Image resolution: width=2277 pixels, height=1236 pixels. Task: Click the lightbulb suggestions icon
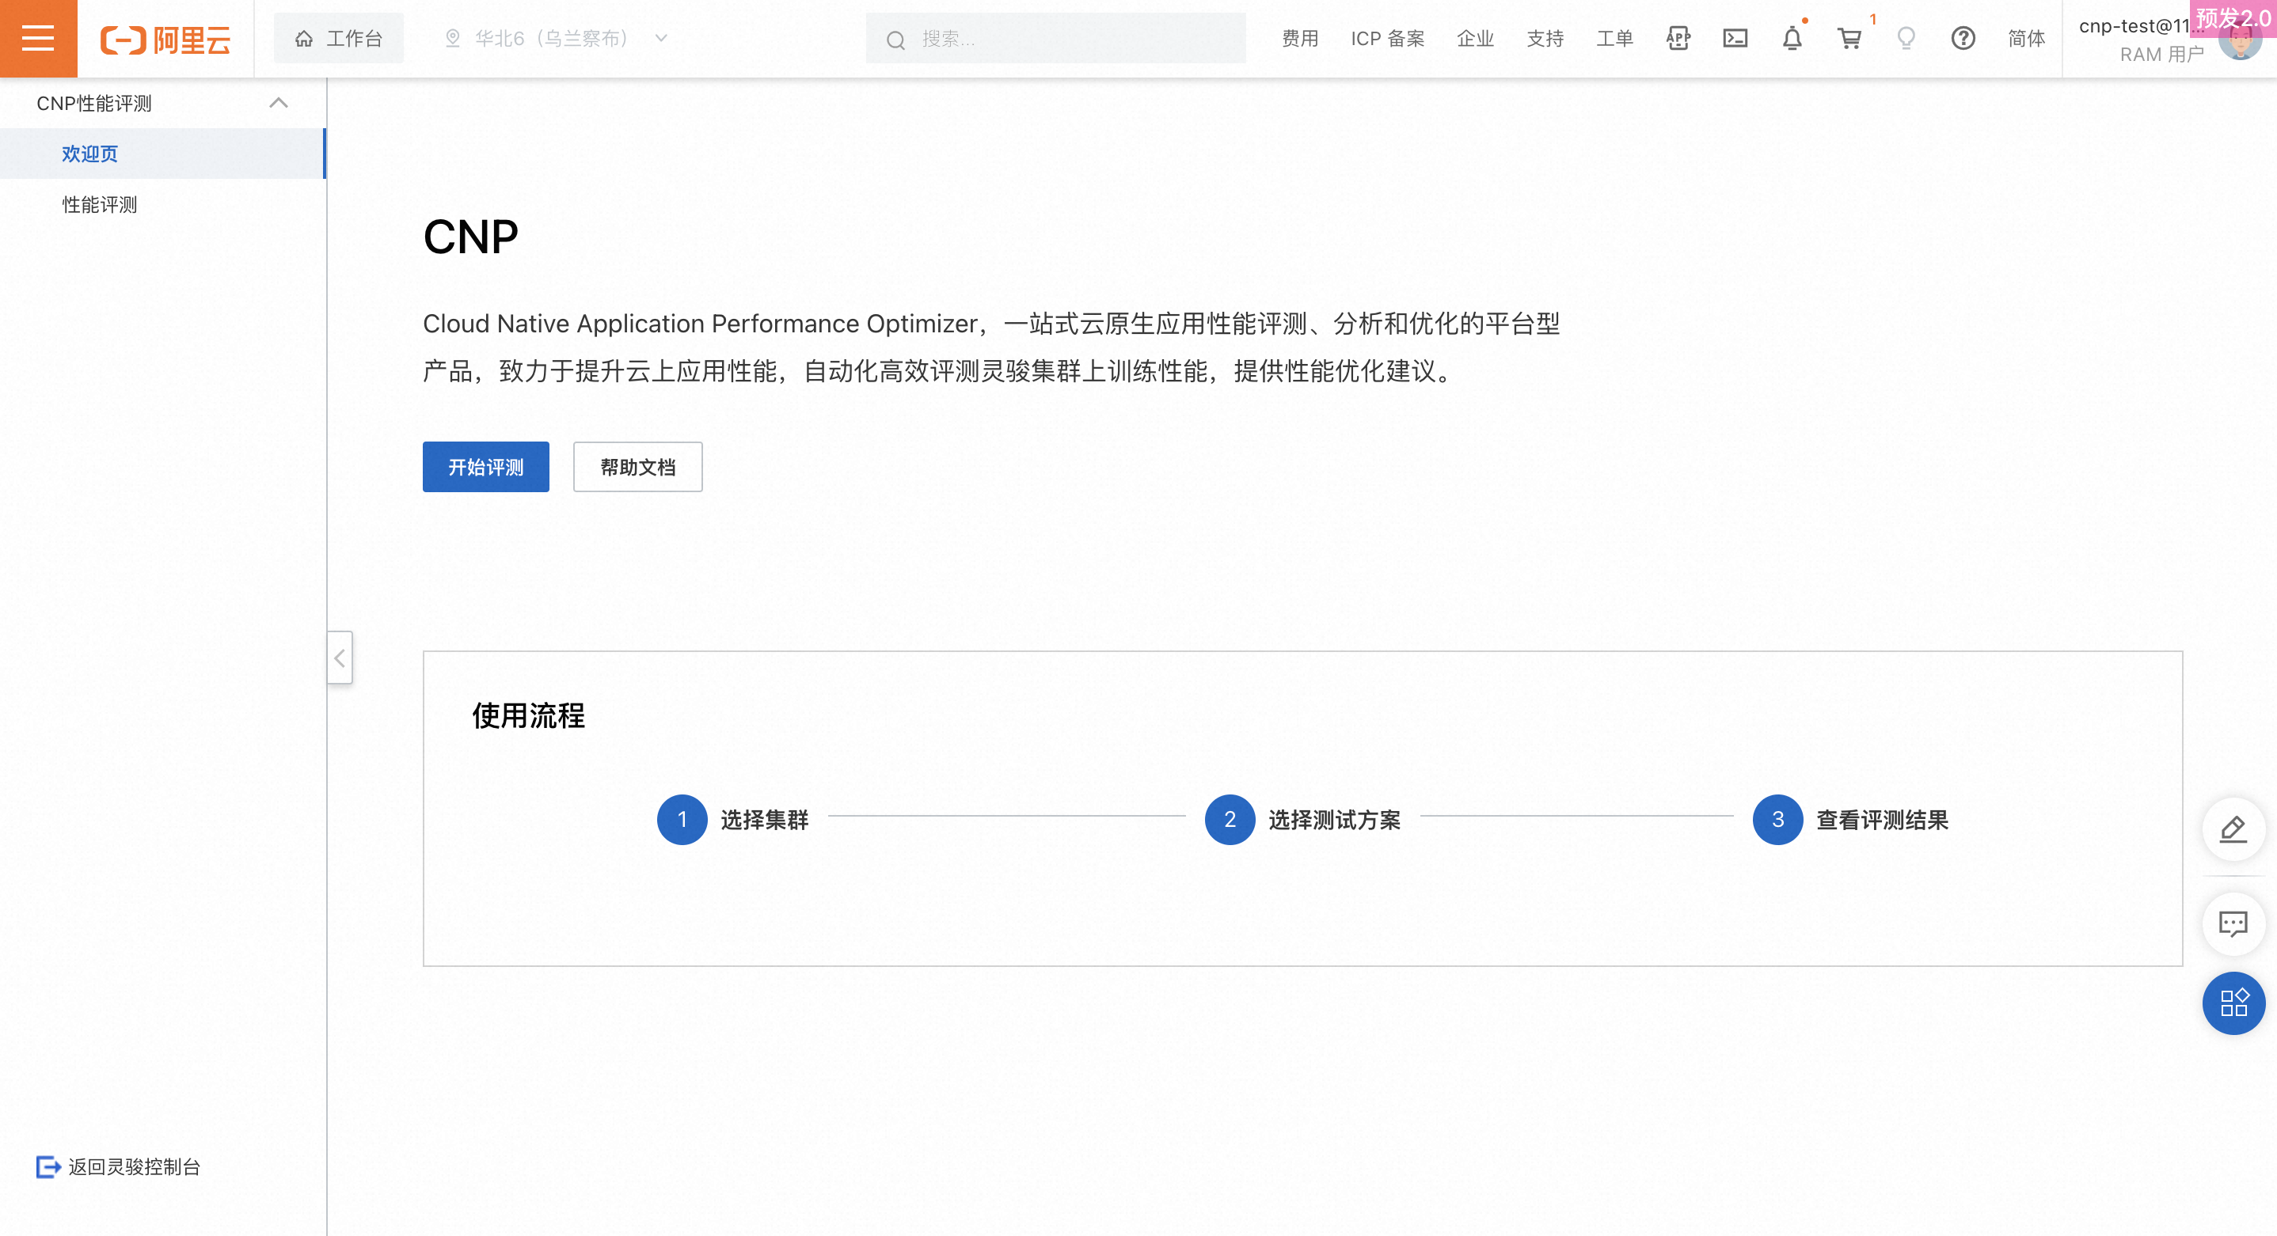pos(1906,38)
